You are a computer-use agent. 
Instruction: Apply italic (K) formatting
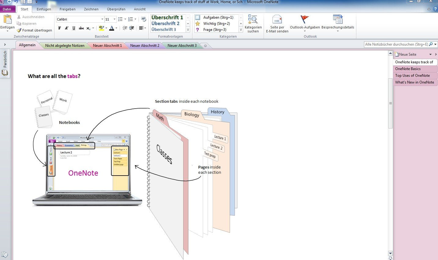pyautogui.click(x=66, y=28)
